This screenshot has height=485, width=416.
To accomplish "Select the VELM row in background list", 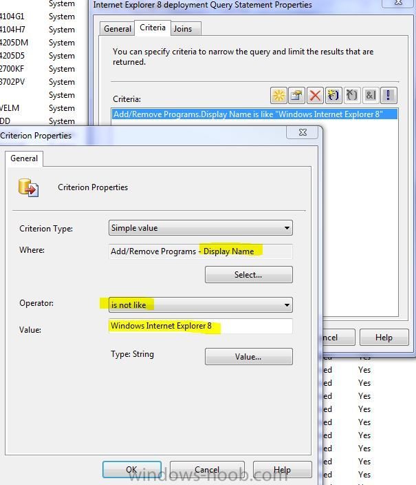I will [x=37, y=108].
